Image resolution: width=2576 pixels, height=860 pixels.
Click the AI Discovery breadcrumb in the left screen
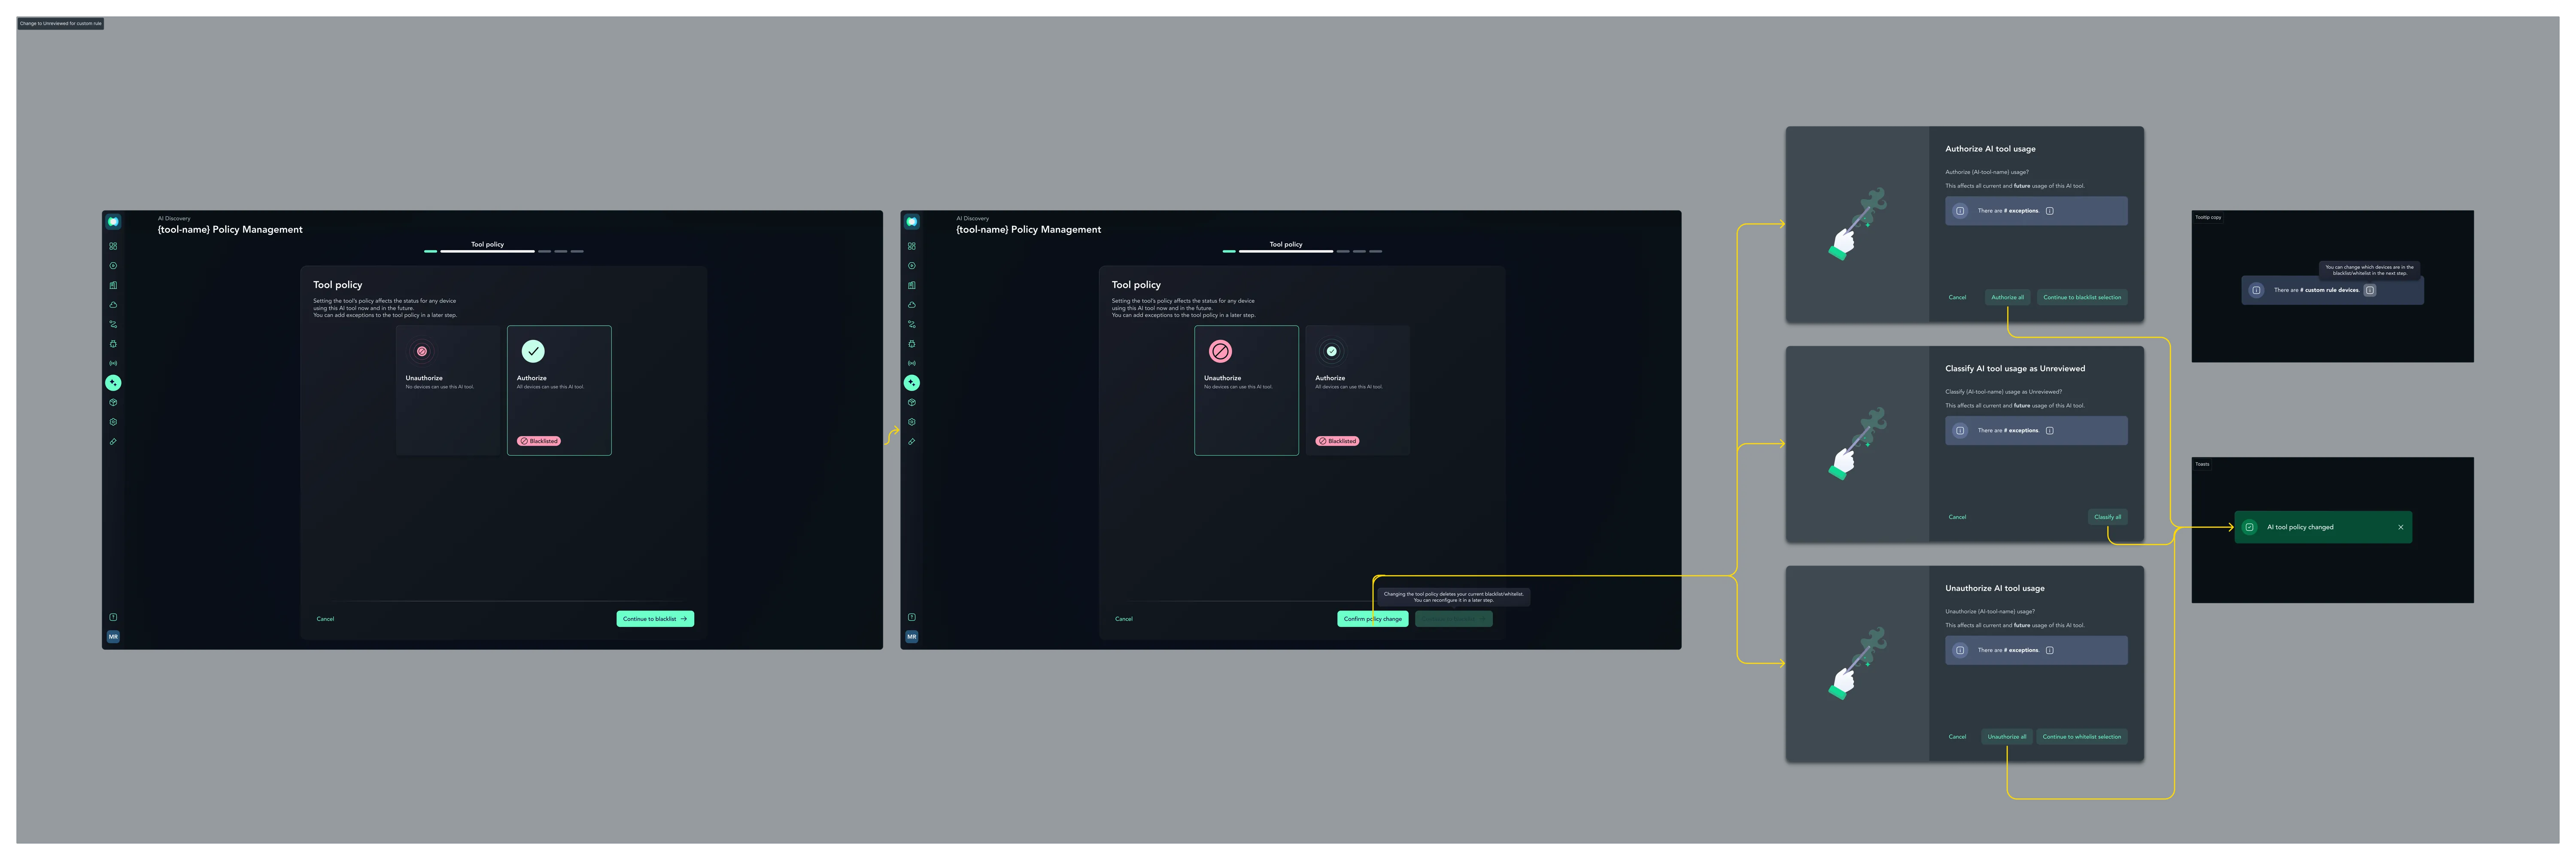pos(174,218)
